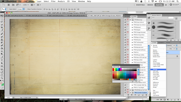Select the Crop tool
The width and height of the screenshot is (181, 102).
click(x=2, y=28)
